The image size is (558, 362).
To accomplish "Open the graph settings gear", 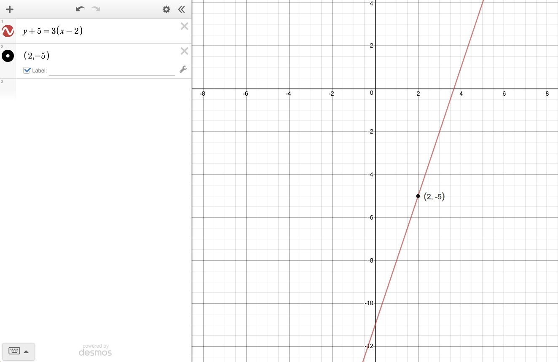I will pos(166,9).
